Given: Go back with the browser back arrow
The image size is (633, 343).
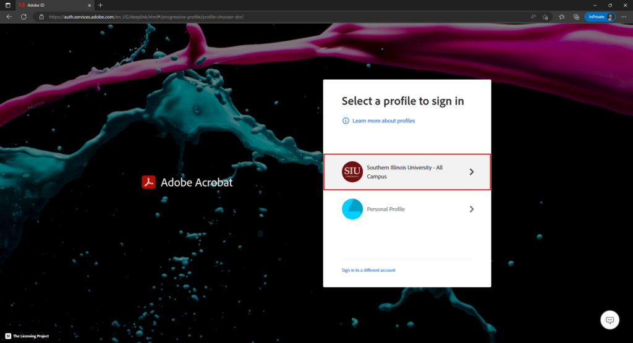Looking at the screenshot, I should pyautogui.click(x=9, y=17).
